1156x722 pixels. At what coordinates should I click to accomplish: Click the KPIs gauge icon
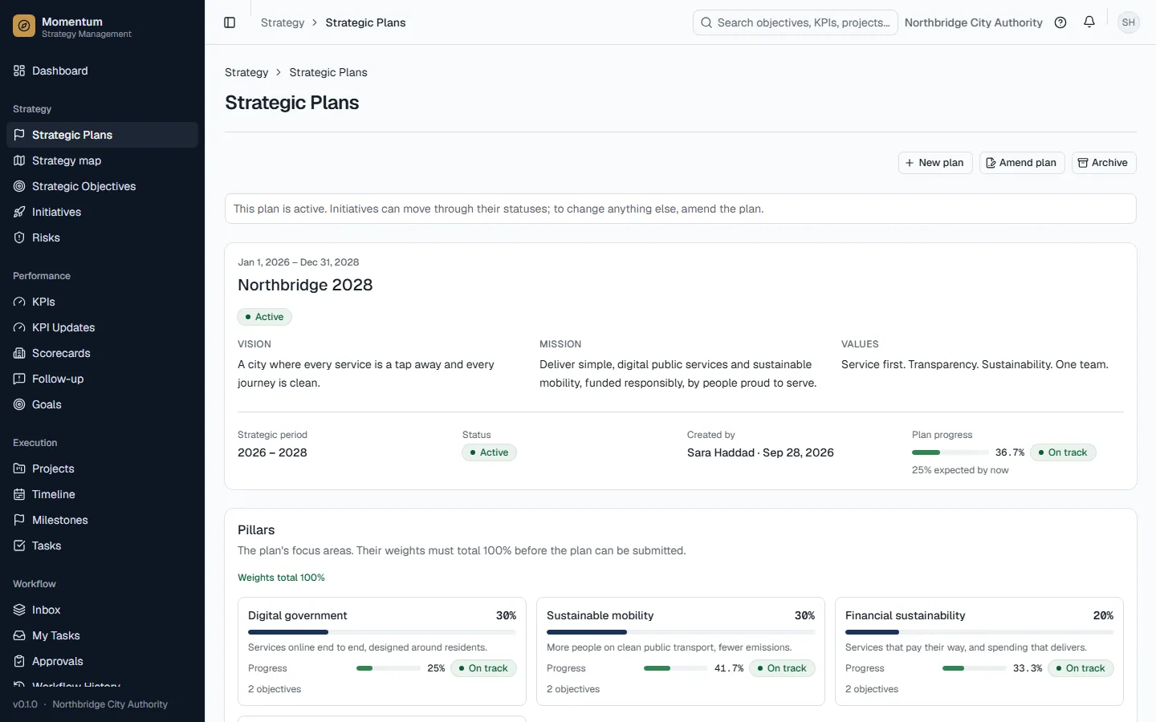(19, 302)
